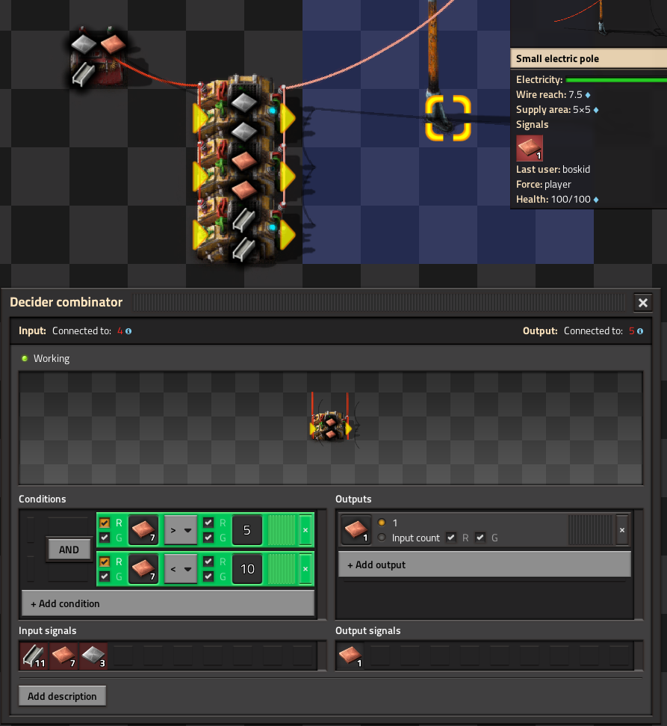Open less-than comparator dropdown

[x=180, y=569]
